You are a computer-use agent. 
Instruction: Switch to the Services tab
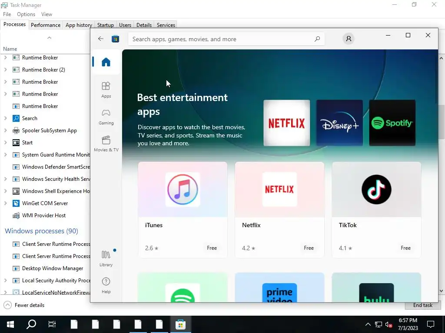coord(166,25)
